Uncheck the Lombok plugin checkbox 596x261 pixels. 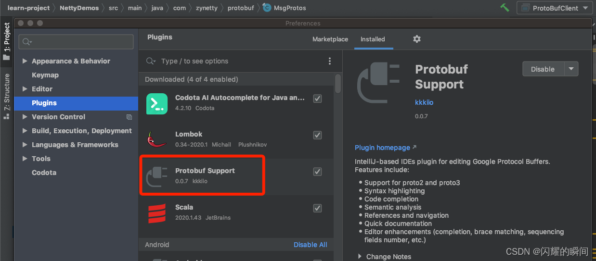317,135
